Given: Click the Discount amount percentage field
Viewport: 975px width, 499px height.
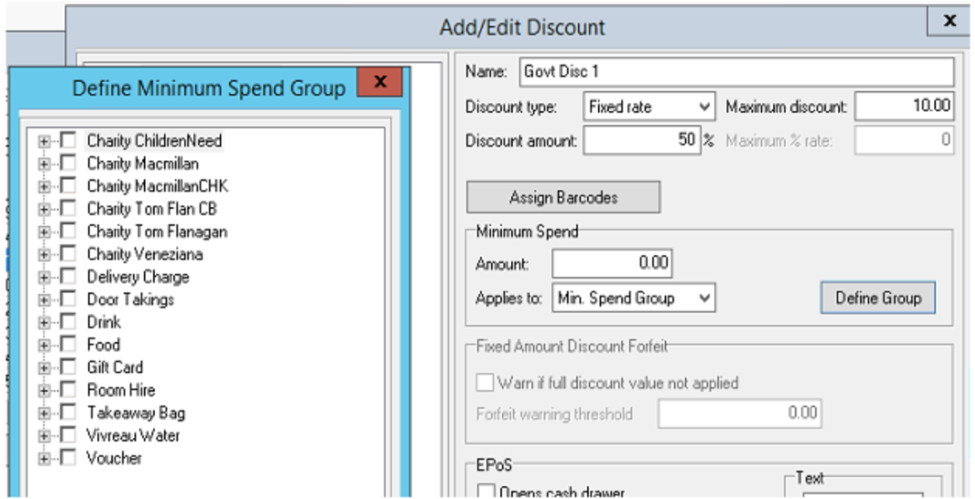Looking at the screenshot, I should tap(640, 141).
